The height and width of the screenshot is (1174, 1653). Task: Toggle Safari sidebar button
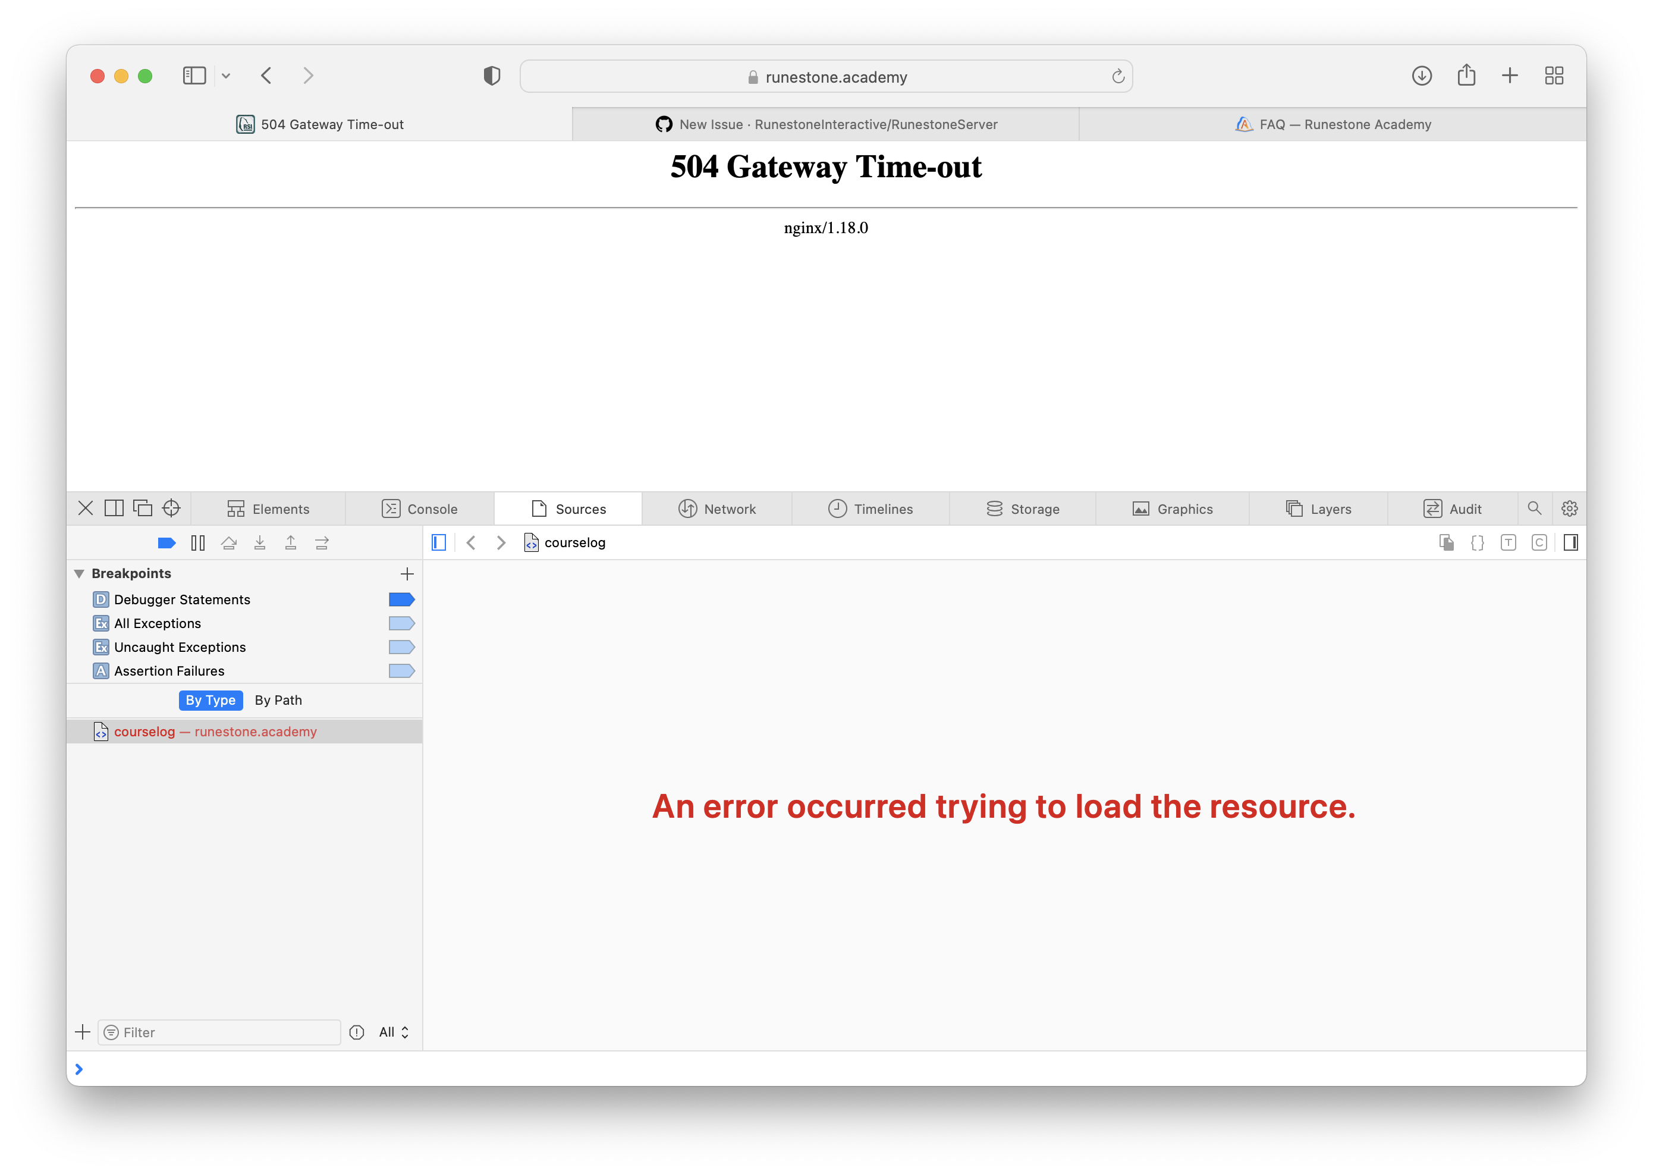pos(194,76)
